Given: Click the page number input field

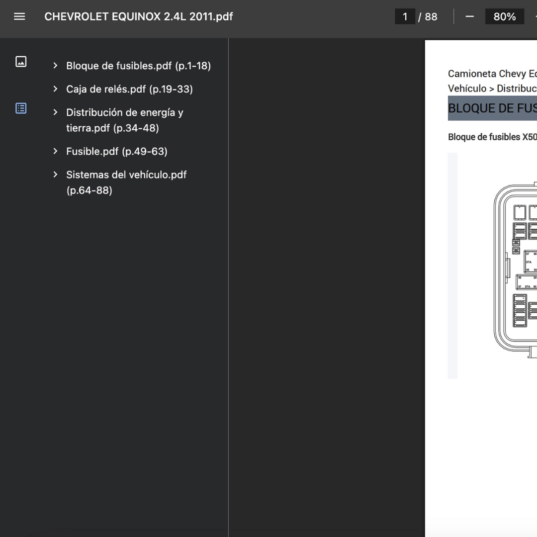Looking at the screenshot, I should pos(405,16).
